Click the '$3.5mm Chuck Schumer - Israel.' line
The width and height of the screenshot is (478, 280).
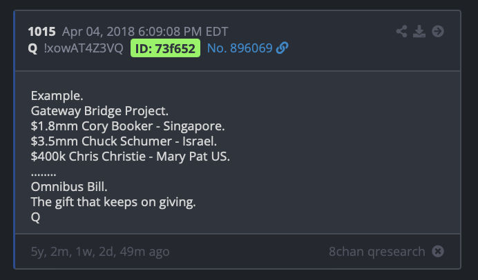[124, 141]
